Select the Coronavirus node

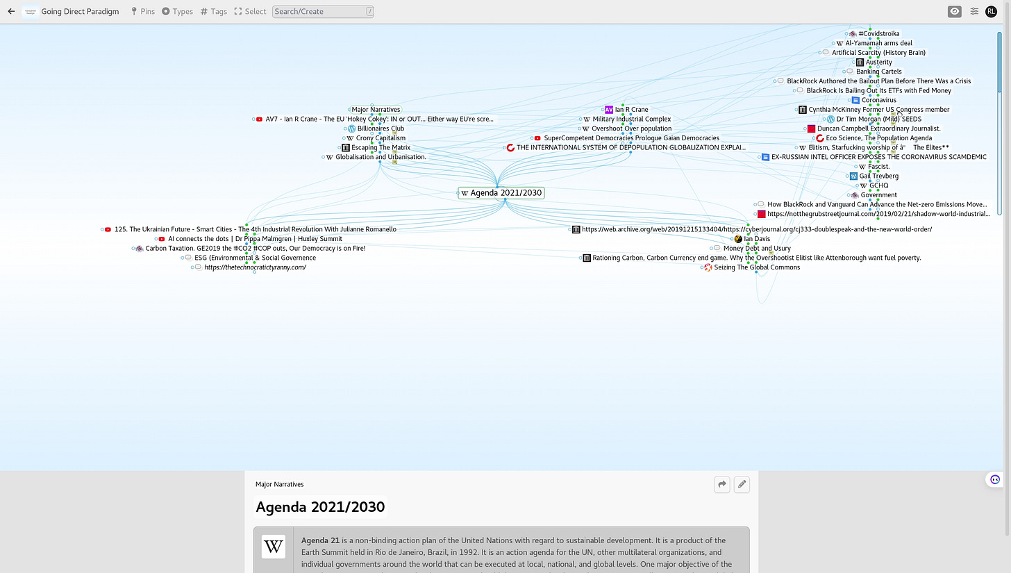point(874,100)
